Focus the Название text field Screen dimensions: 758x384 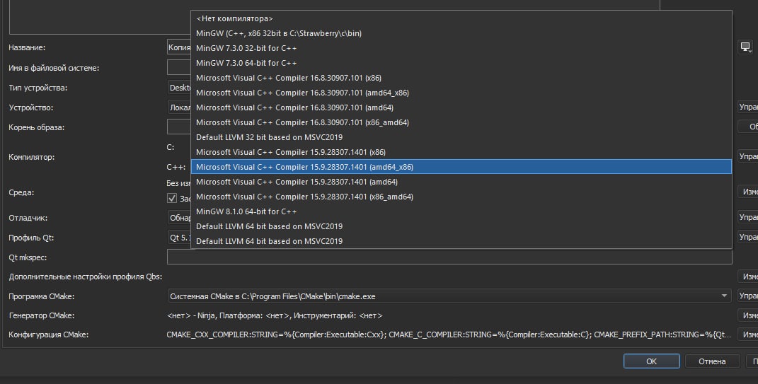click(179, 47)
